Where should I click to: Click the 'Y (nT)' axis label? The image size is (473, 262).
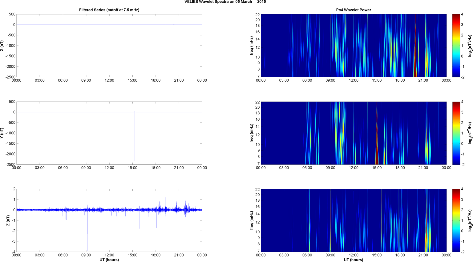pyautogui.click(x=2, y=133)
